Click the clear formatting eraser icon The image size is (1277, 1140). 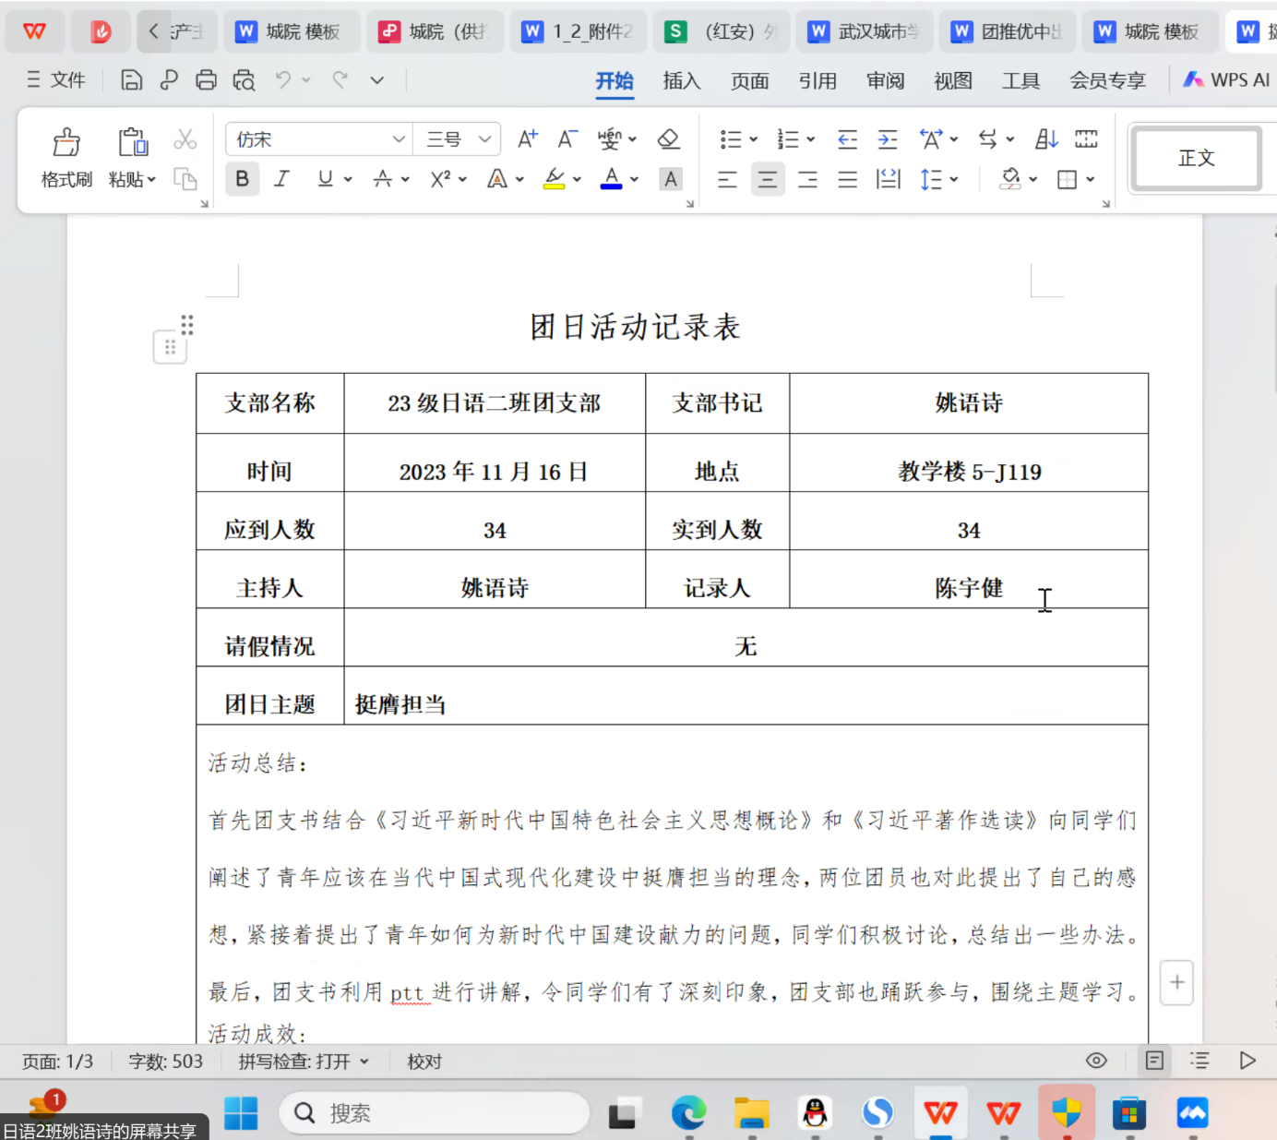[x=668, y=139]
